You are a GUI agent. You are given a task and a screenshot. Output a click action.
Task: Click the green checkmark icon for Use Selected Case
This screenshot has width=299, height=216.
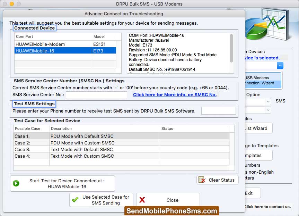pyautogui.click(x=75, y=200)
